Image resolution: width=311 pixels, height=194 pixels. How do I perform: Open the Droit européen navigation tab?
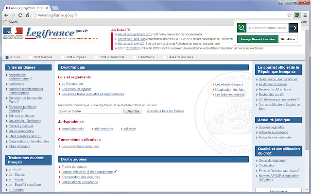[x=76, y=57]
